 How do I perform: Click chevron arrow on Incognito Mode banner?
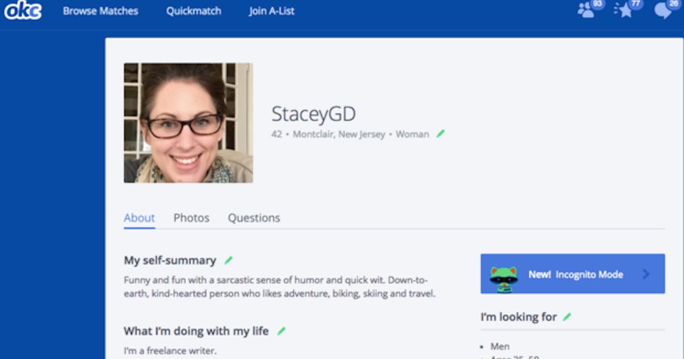(x=646, y=274)
